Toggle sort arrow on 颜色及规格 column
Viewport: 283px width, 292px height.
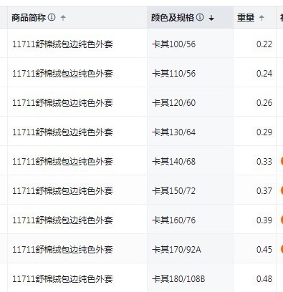(211, 18)
